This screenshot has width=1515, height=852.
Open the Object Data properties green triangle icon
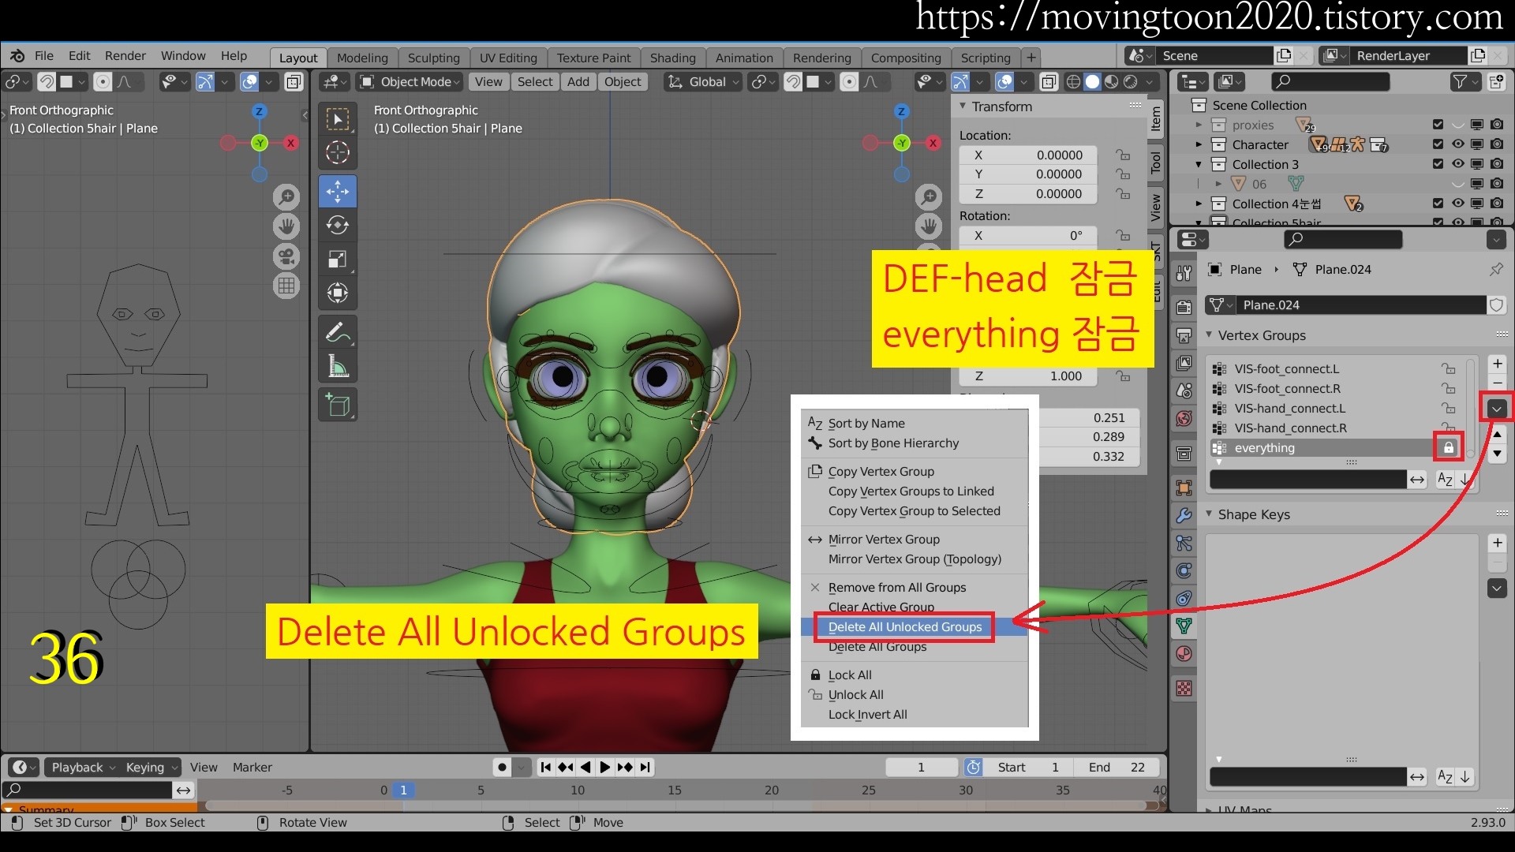(1184, 626)
